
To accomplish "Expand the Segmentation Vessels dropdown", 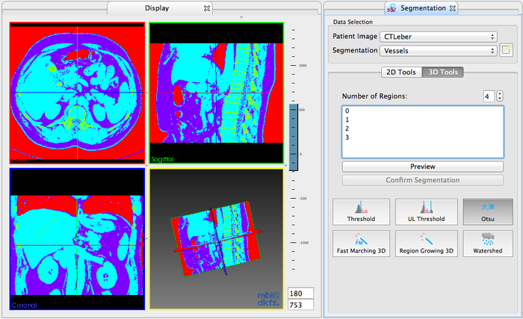I will tap(438, 51).
